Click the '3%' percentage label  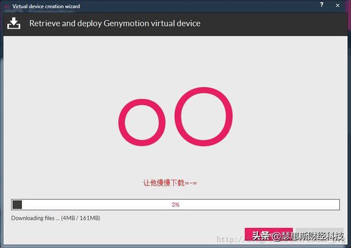click(175, 205)
